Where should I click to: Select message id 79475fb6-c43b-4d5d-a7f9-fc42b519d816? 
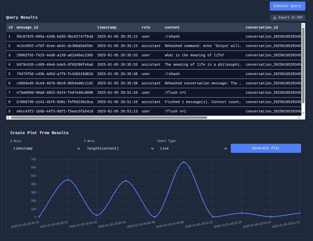coord(55,74)
